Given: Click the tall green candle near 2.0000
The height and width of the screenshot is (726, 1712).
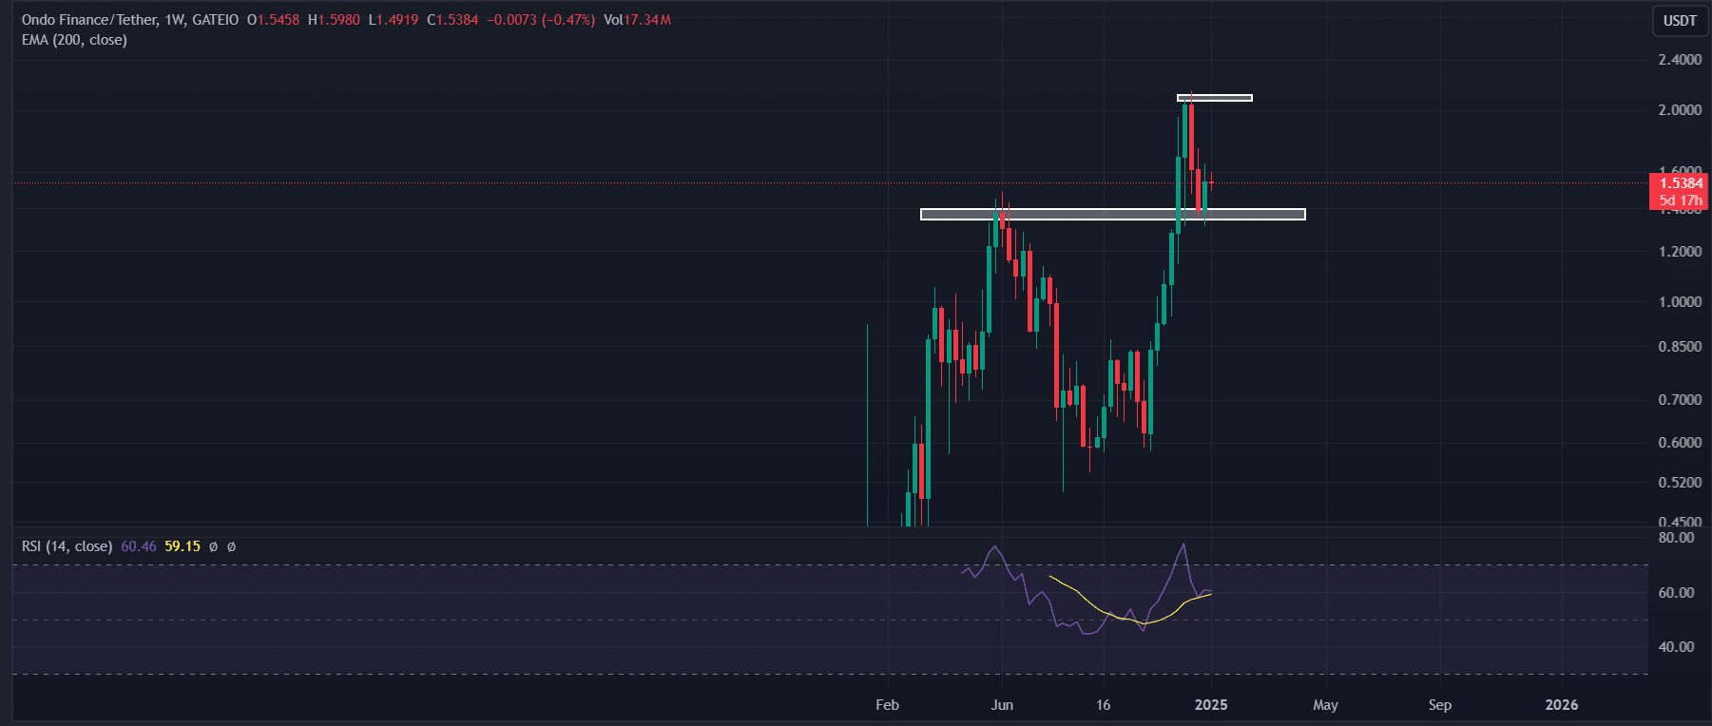Looking at the screenshot, I should click(x=1185, y=130).
